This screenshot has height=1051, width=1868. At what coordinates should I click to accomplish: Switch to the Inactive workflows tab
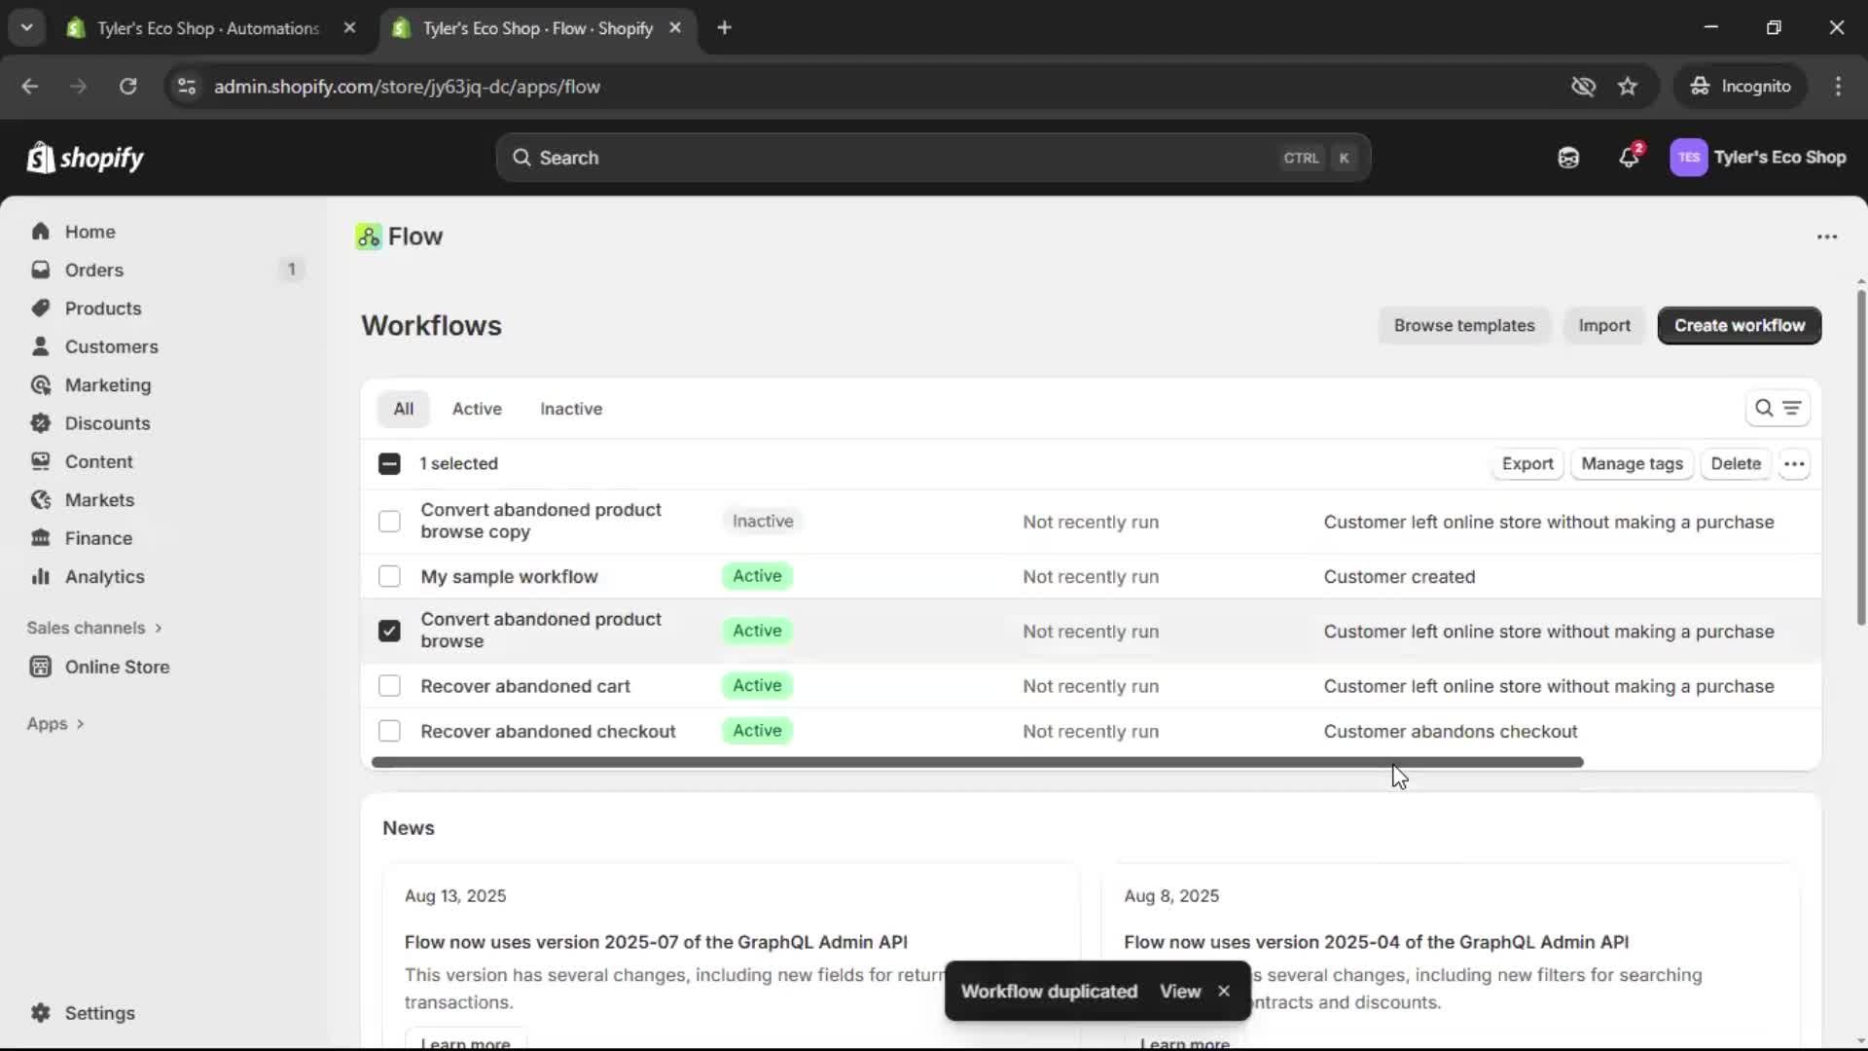pyautogui.click(x=571, y=409)
